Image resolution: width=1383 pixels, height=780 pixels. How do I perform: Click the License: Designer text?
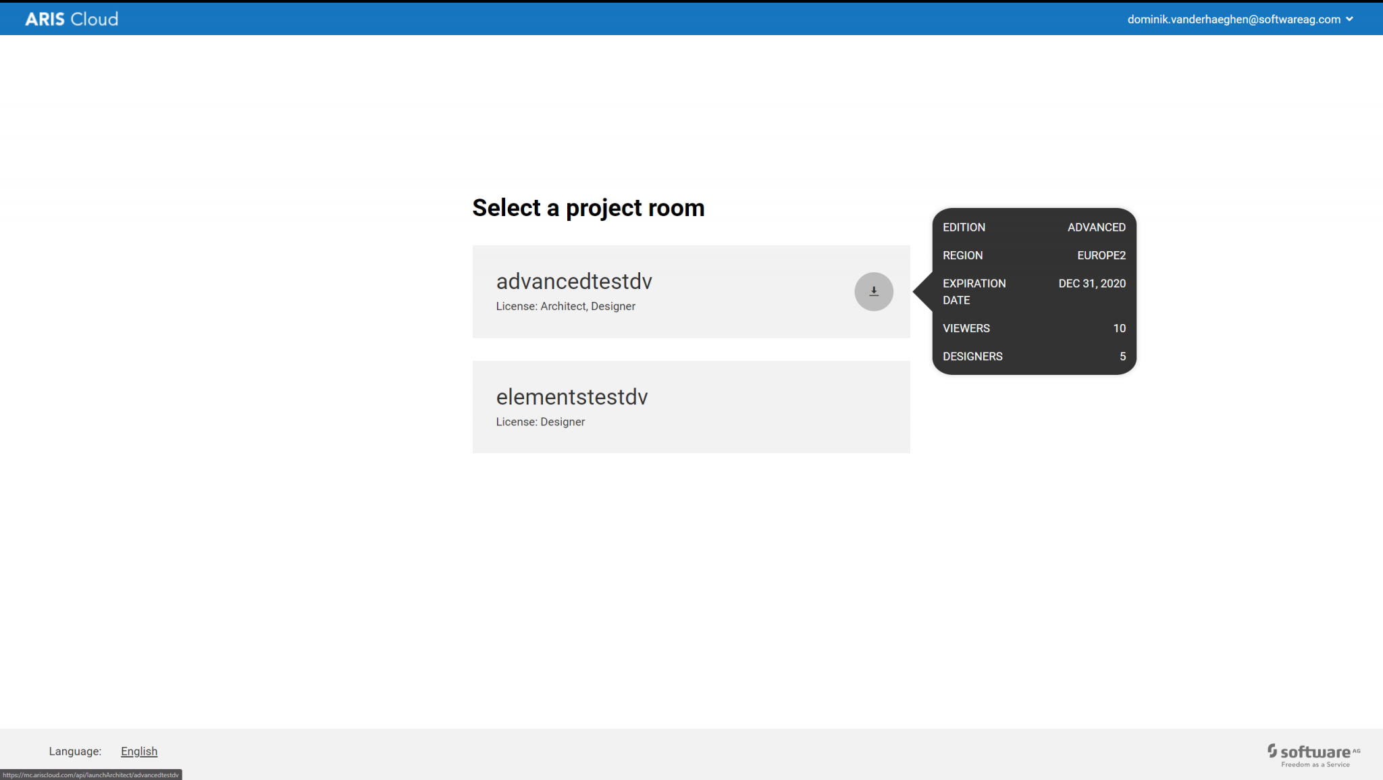click(540, 421)
